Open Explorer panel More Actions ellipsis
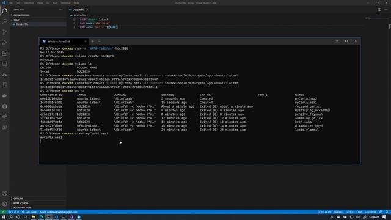Viewport: 391px width, 220px height. pyautogui.click(x=61, y=10)
